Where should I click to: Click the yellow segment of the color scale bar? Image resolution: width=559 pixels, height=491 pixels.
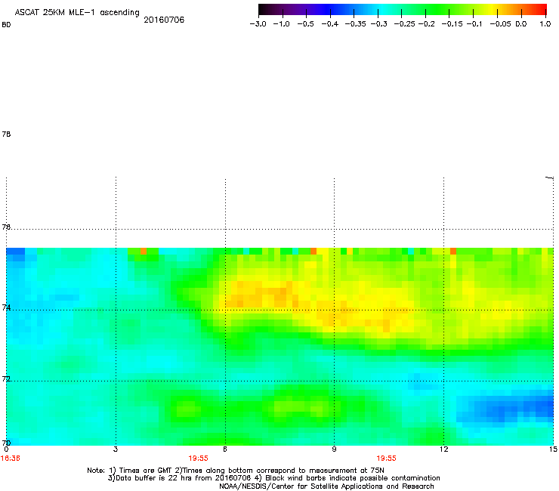492,10
